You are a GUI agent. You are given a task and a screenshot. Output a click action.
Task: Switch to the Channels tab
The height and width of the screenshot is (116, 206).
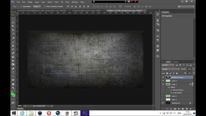click(x=175, y=62)
